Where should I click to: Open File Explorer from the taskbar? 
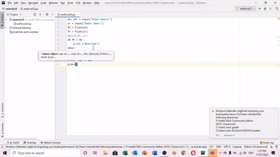tap(105, 153)
